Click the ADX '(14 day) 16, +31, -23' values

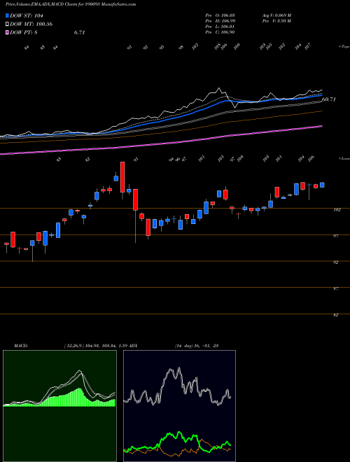[x=197, y=346]
